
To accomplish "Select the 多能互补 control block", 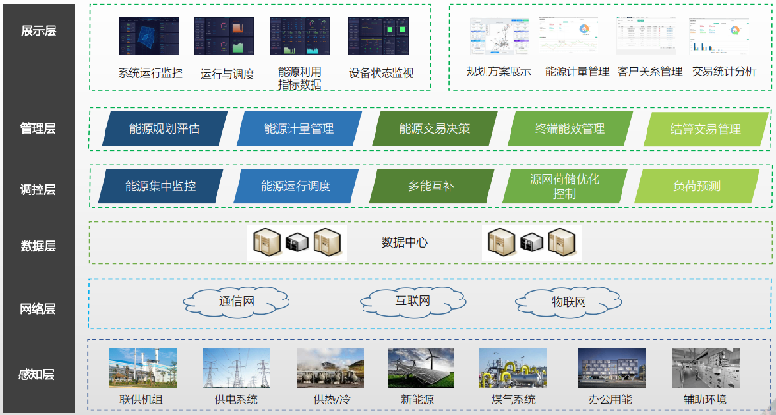I will 431,186.
